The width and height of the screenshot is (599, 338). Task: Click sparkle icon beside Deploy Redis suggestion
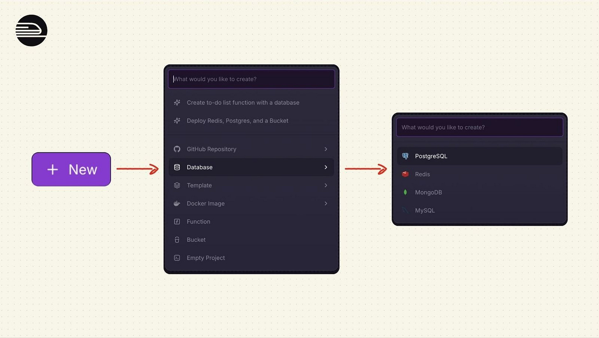(x=177, y=121)
